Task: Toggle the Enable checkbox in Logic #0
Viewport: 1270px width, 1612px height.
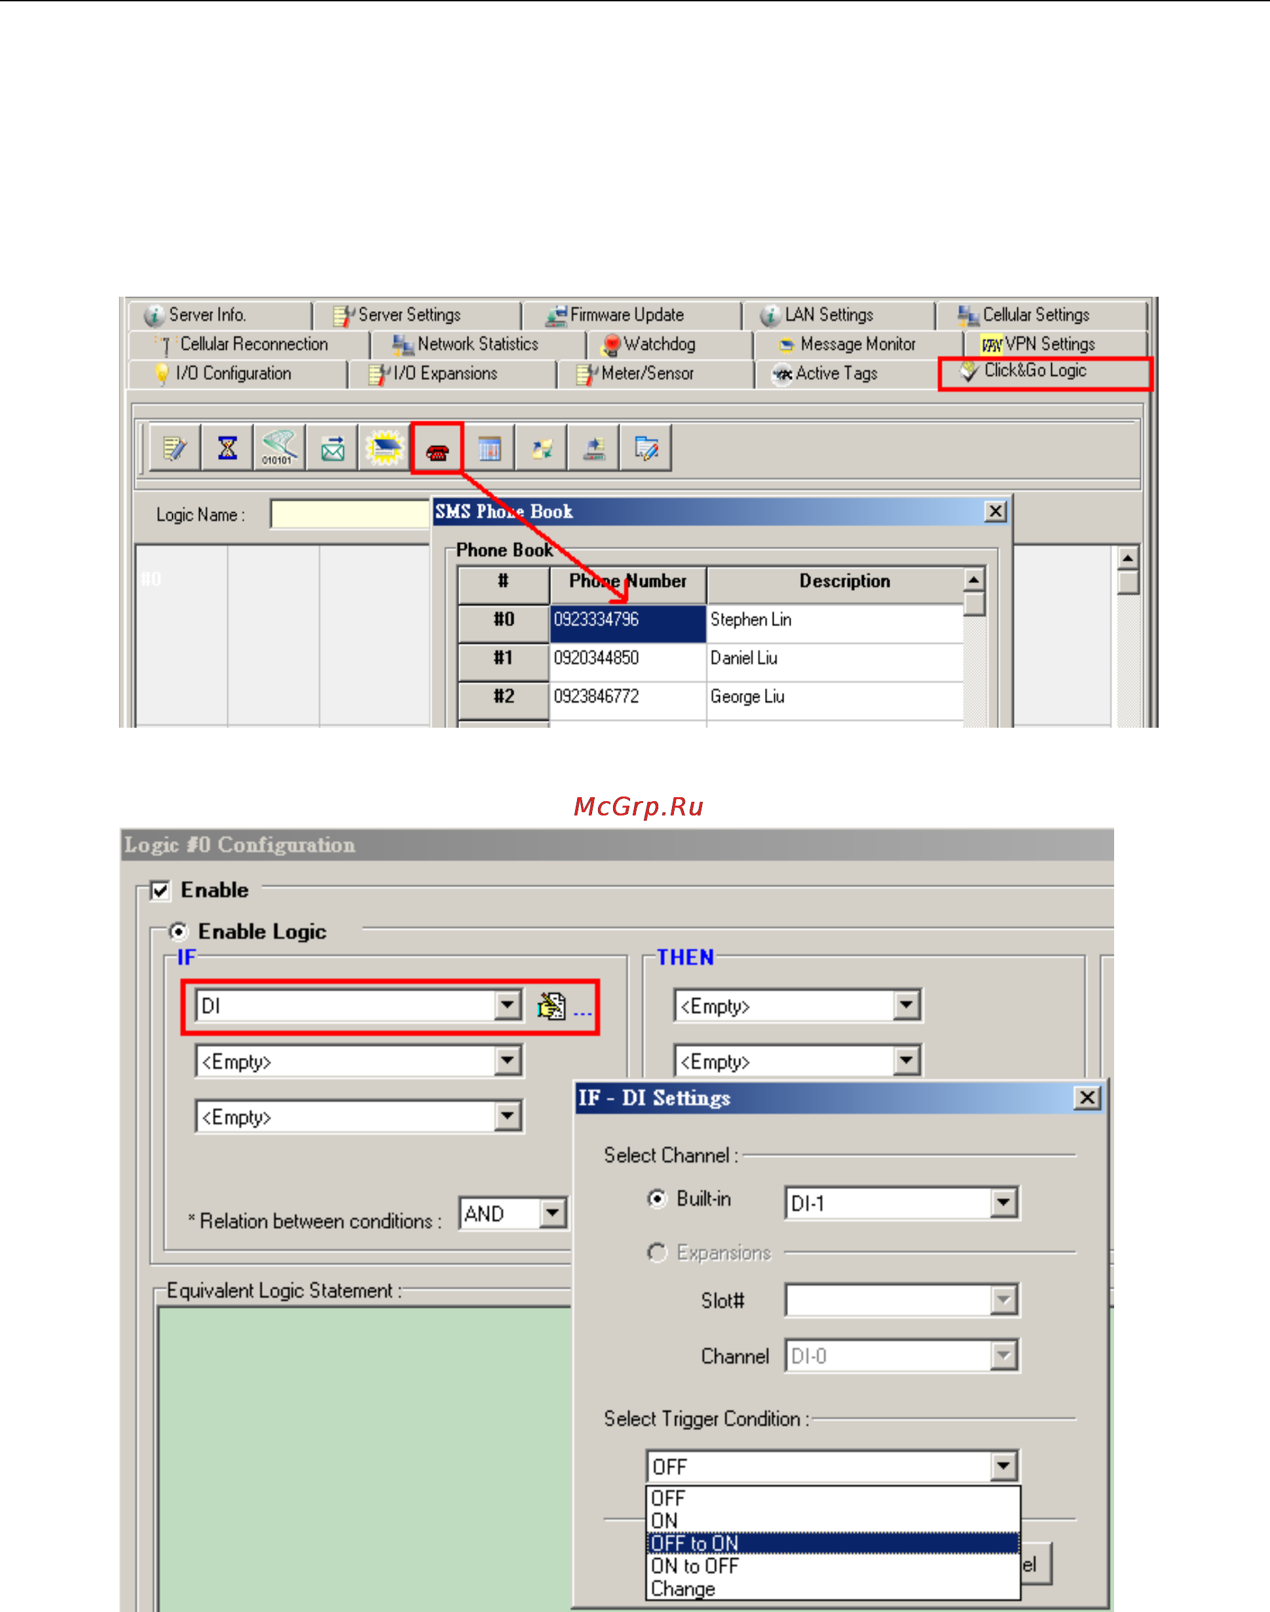Action: pos(160,890)
